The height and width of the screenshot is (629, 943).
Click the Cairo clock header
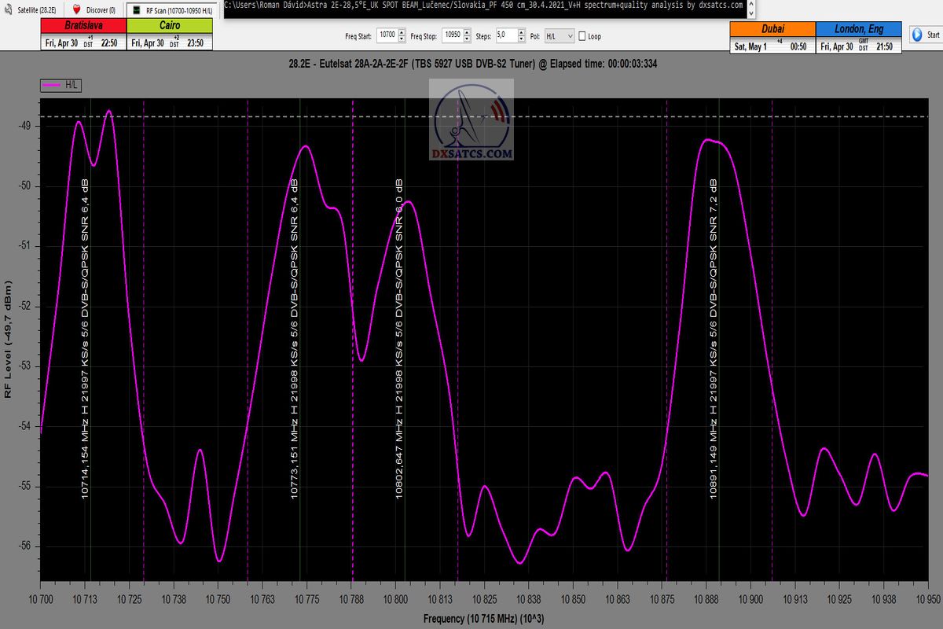(167, 26)
